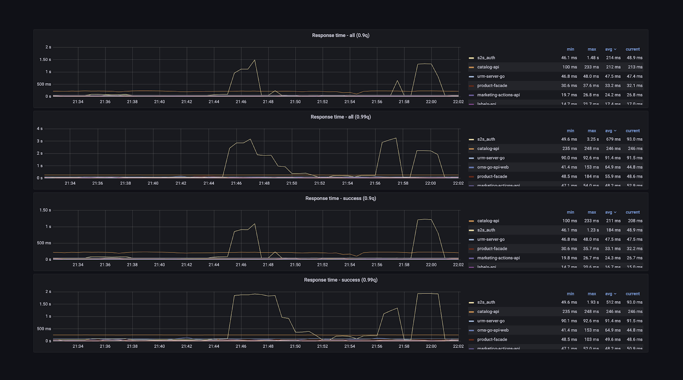Isolate s2s_auth series in 'success (0.9q)' legend
The image size is (683, 380).
pos(486,230)
